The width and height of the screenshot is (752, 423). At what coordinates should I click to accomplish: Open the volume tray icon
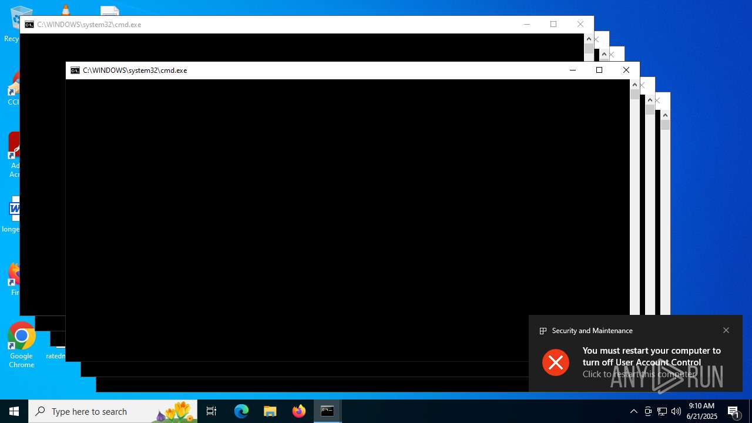676,411
